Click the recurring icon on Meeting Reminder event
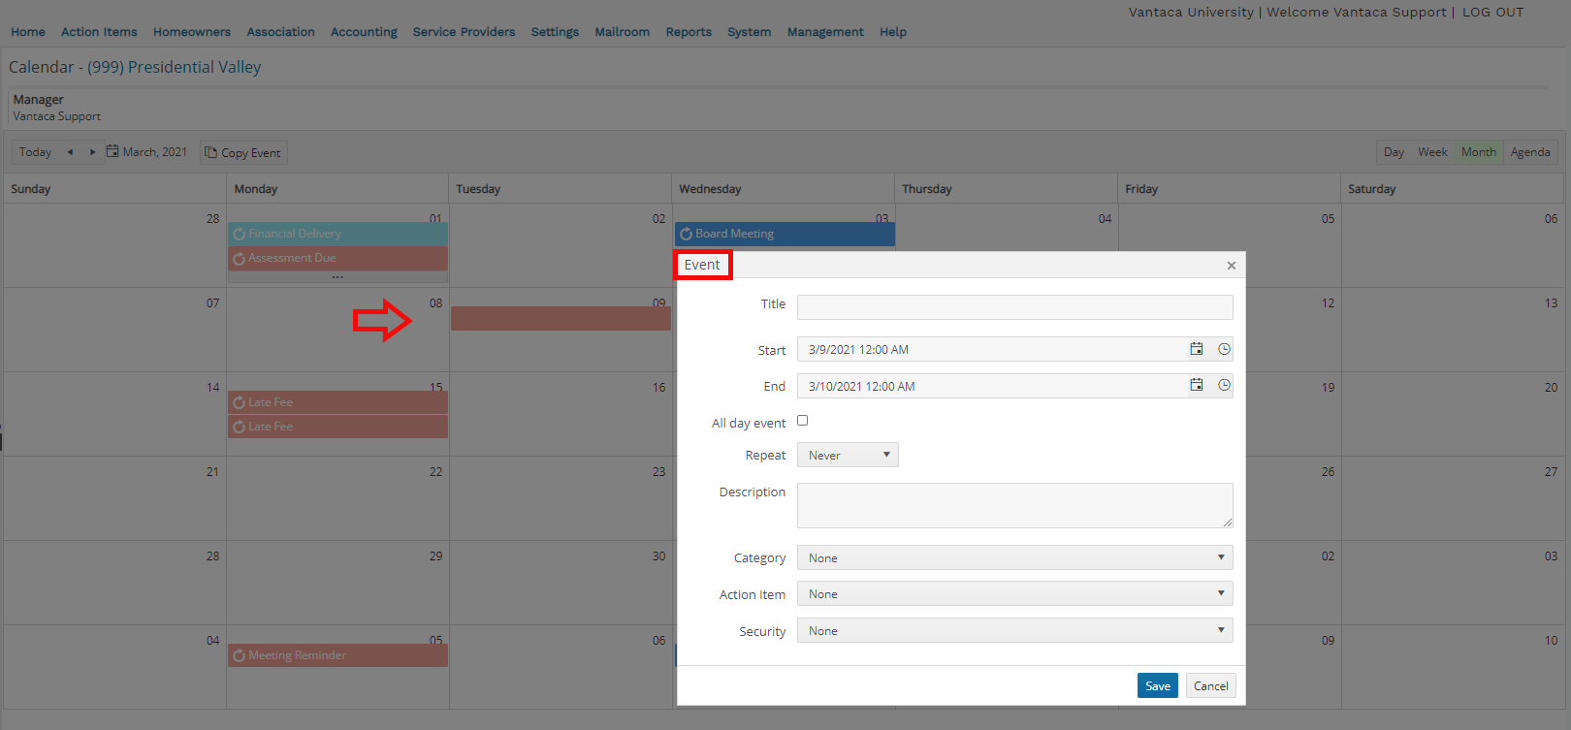This screenshot has height=730, width=1571. pyautogui.click(x=239, y=656)
